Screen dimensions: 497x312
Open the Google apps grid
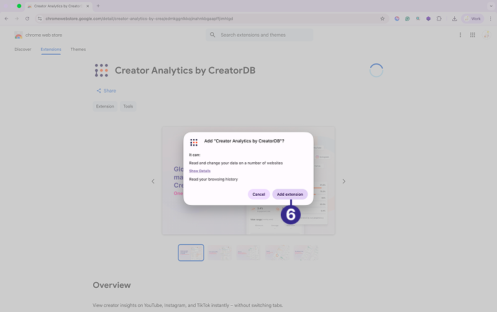[472, 35]
